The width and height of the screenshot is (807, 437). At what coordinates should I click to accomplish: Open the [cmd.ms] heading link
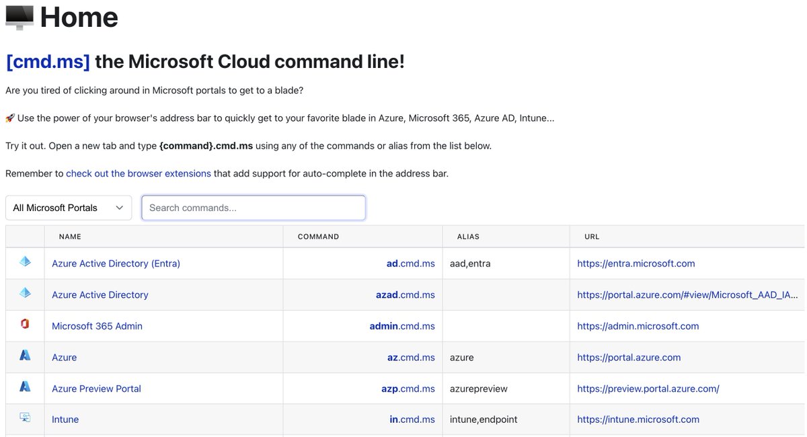(48, 62)
